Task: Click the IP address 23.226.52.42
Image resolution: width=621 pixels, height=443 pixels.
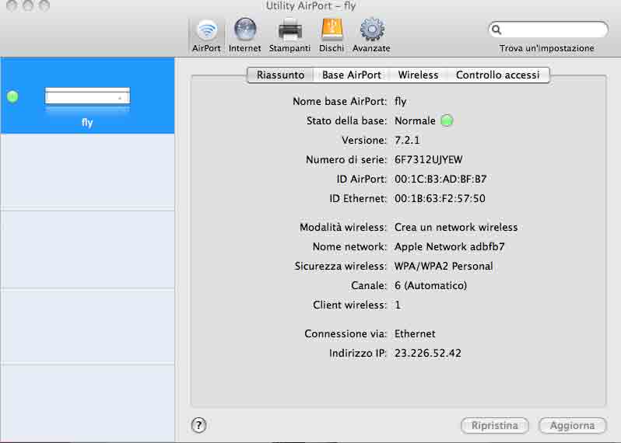Action: (428, 353)
